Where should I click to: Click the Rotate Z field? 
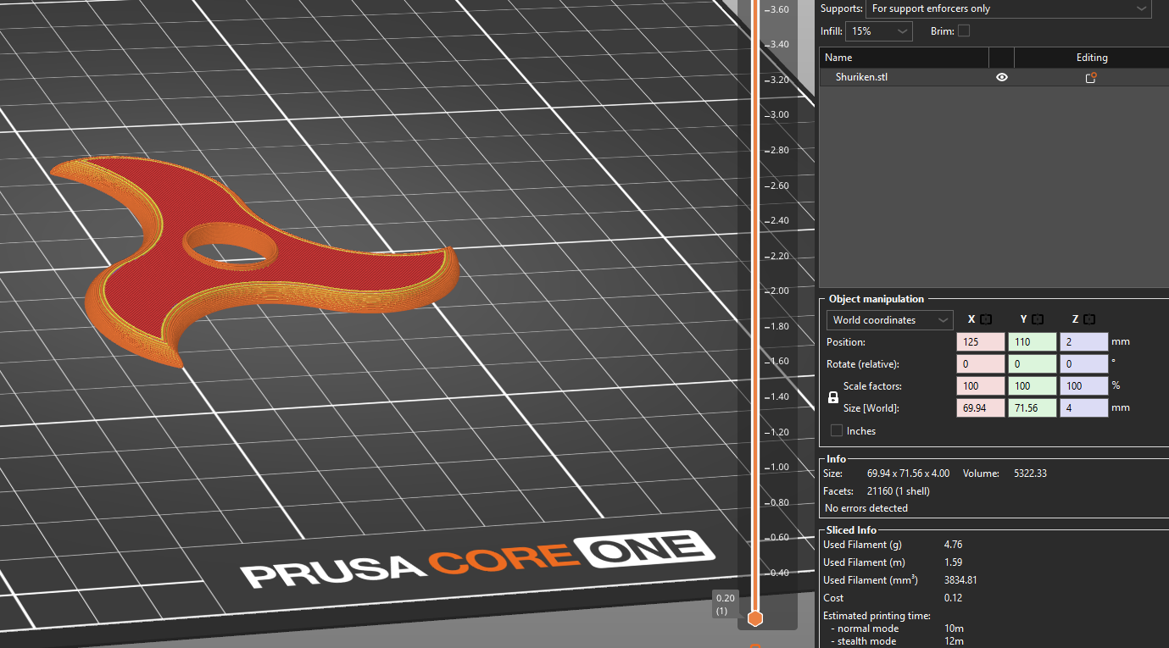coord(1083,364)
